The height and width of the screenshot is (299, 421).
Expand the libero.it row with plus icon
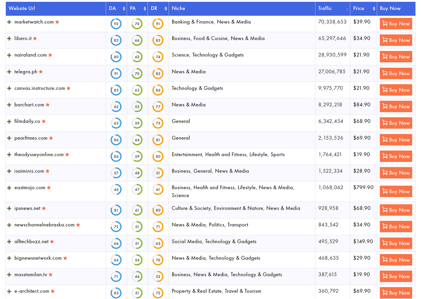point(9,38)
